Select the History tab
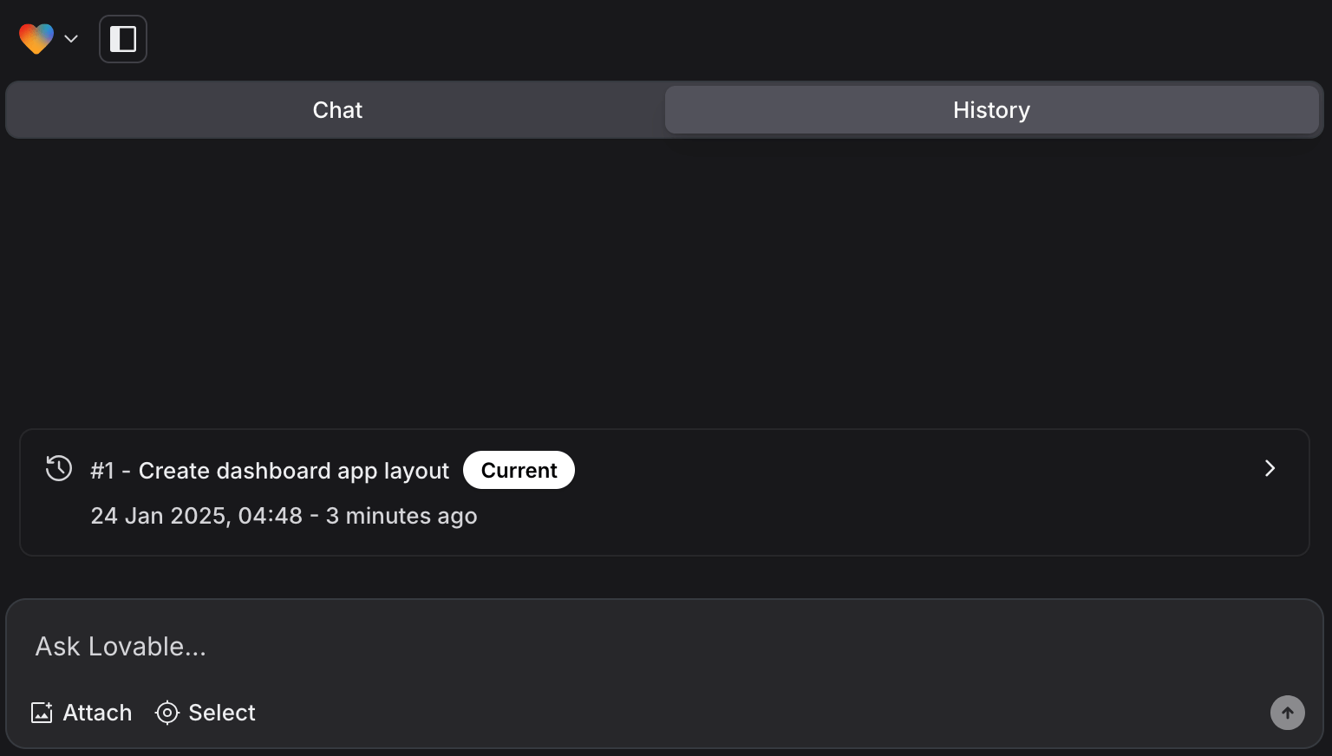Viewport: 1332px width, 756px height. coord(991,110)
